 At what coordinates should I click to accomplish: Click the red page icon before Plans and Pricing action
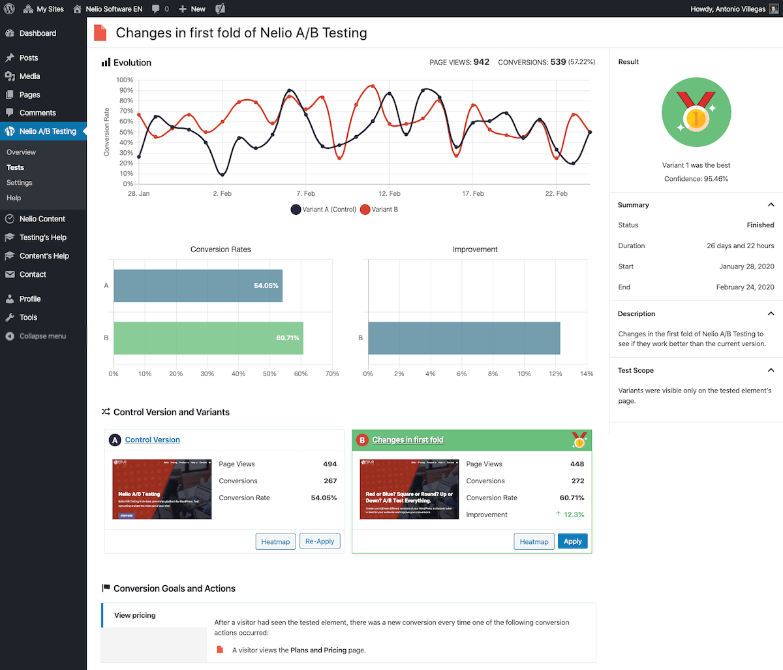tap(220, 650)
